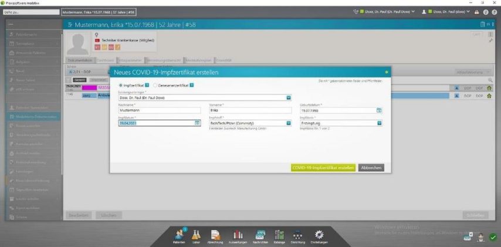Viewport: 501px width, 247px height.
Task: Open the Nachrichten mail icon
Action: click(261, 234)
